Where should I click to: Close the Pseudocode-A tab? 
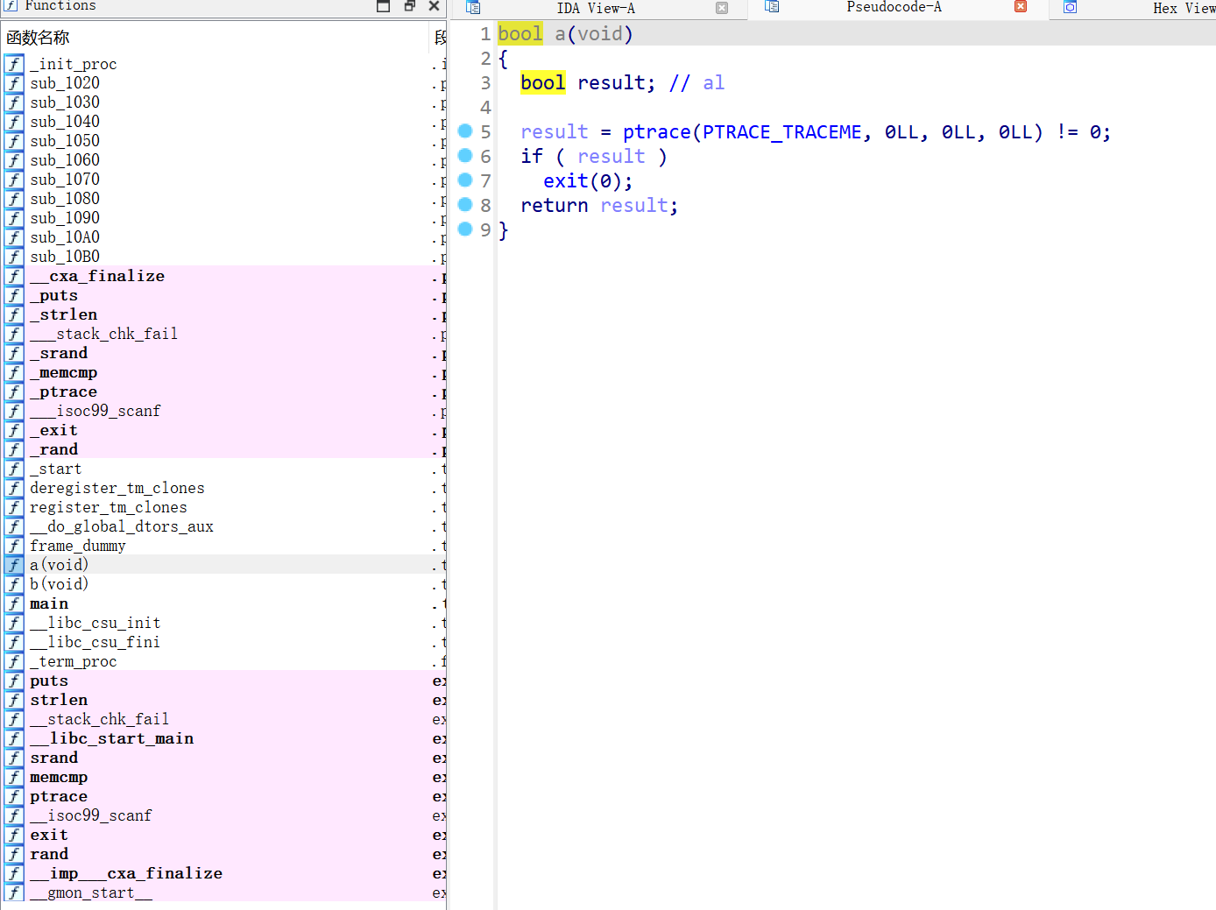tap(1021, 7)
